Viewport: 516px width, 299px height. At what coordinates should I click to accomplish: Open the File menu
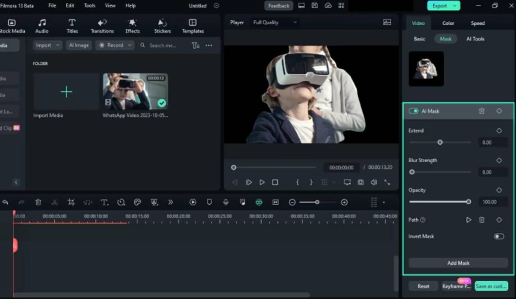click(x=52, y=5)
